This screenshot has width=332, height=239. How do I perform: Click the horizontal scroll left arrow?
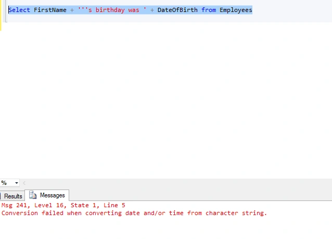click(24, 183)
